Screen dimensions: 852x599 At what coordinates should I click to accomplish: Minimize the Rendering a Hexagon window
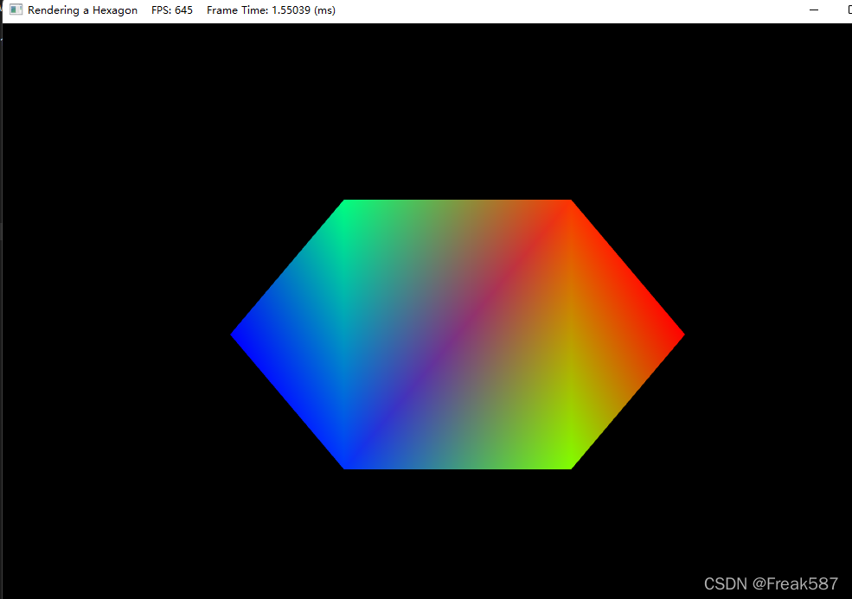click(x=813, y=10)
